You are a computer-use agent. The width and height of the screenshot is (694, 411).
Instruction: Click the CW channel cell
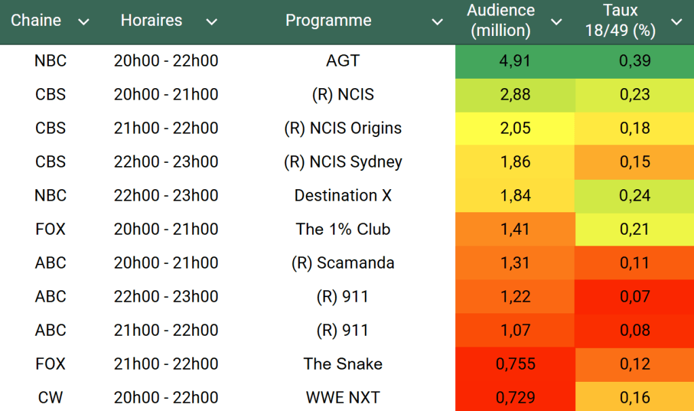coord(51,397)
